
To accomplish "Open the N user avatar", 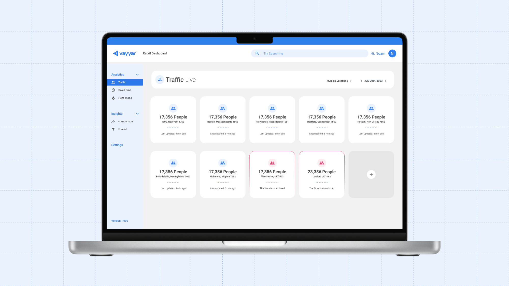I will click(392, 53).
